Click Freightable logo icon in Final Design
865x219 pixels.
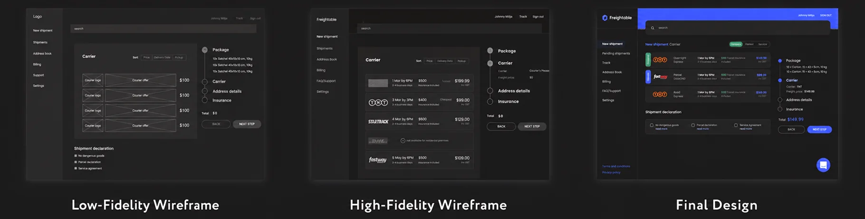[x=605, y=18]
